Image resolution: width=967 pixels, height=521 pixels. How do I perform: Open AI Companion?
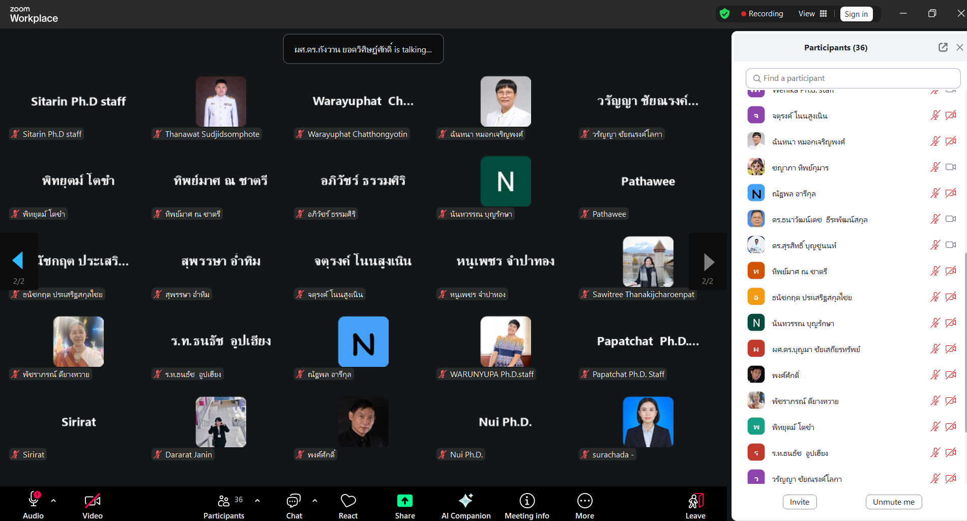point(465,506)
